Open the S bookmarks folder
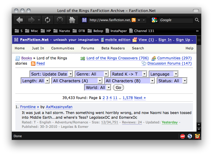This screenshot has height=156, width=213. (19, 31)
